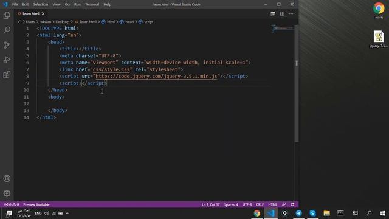Click the terminal window taskbar icon
This screenshot has height=219, width=389.
pyautogui.click(x=340, y=214)
